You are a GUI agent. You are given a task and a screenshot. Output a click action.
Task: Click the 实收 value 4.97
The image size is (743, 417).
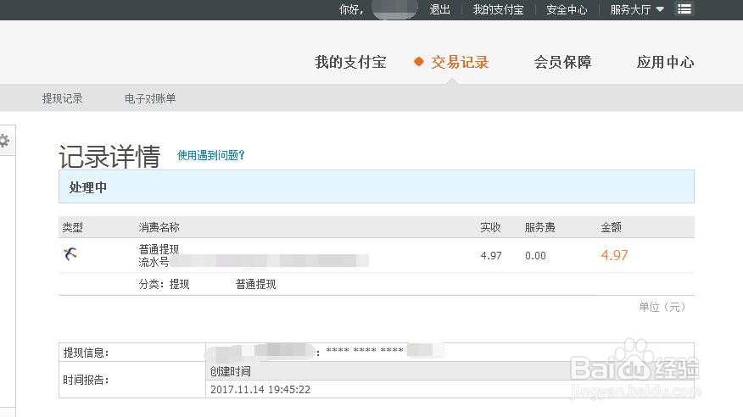pos(491,256)
